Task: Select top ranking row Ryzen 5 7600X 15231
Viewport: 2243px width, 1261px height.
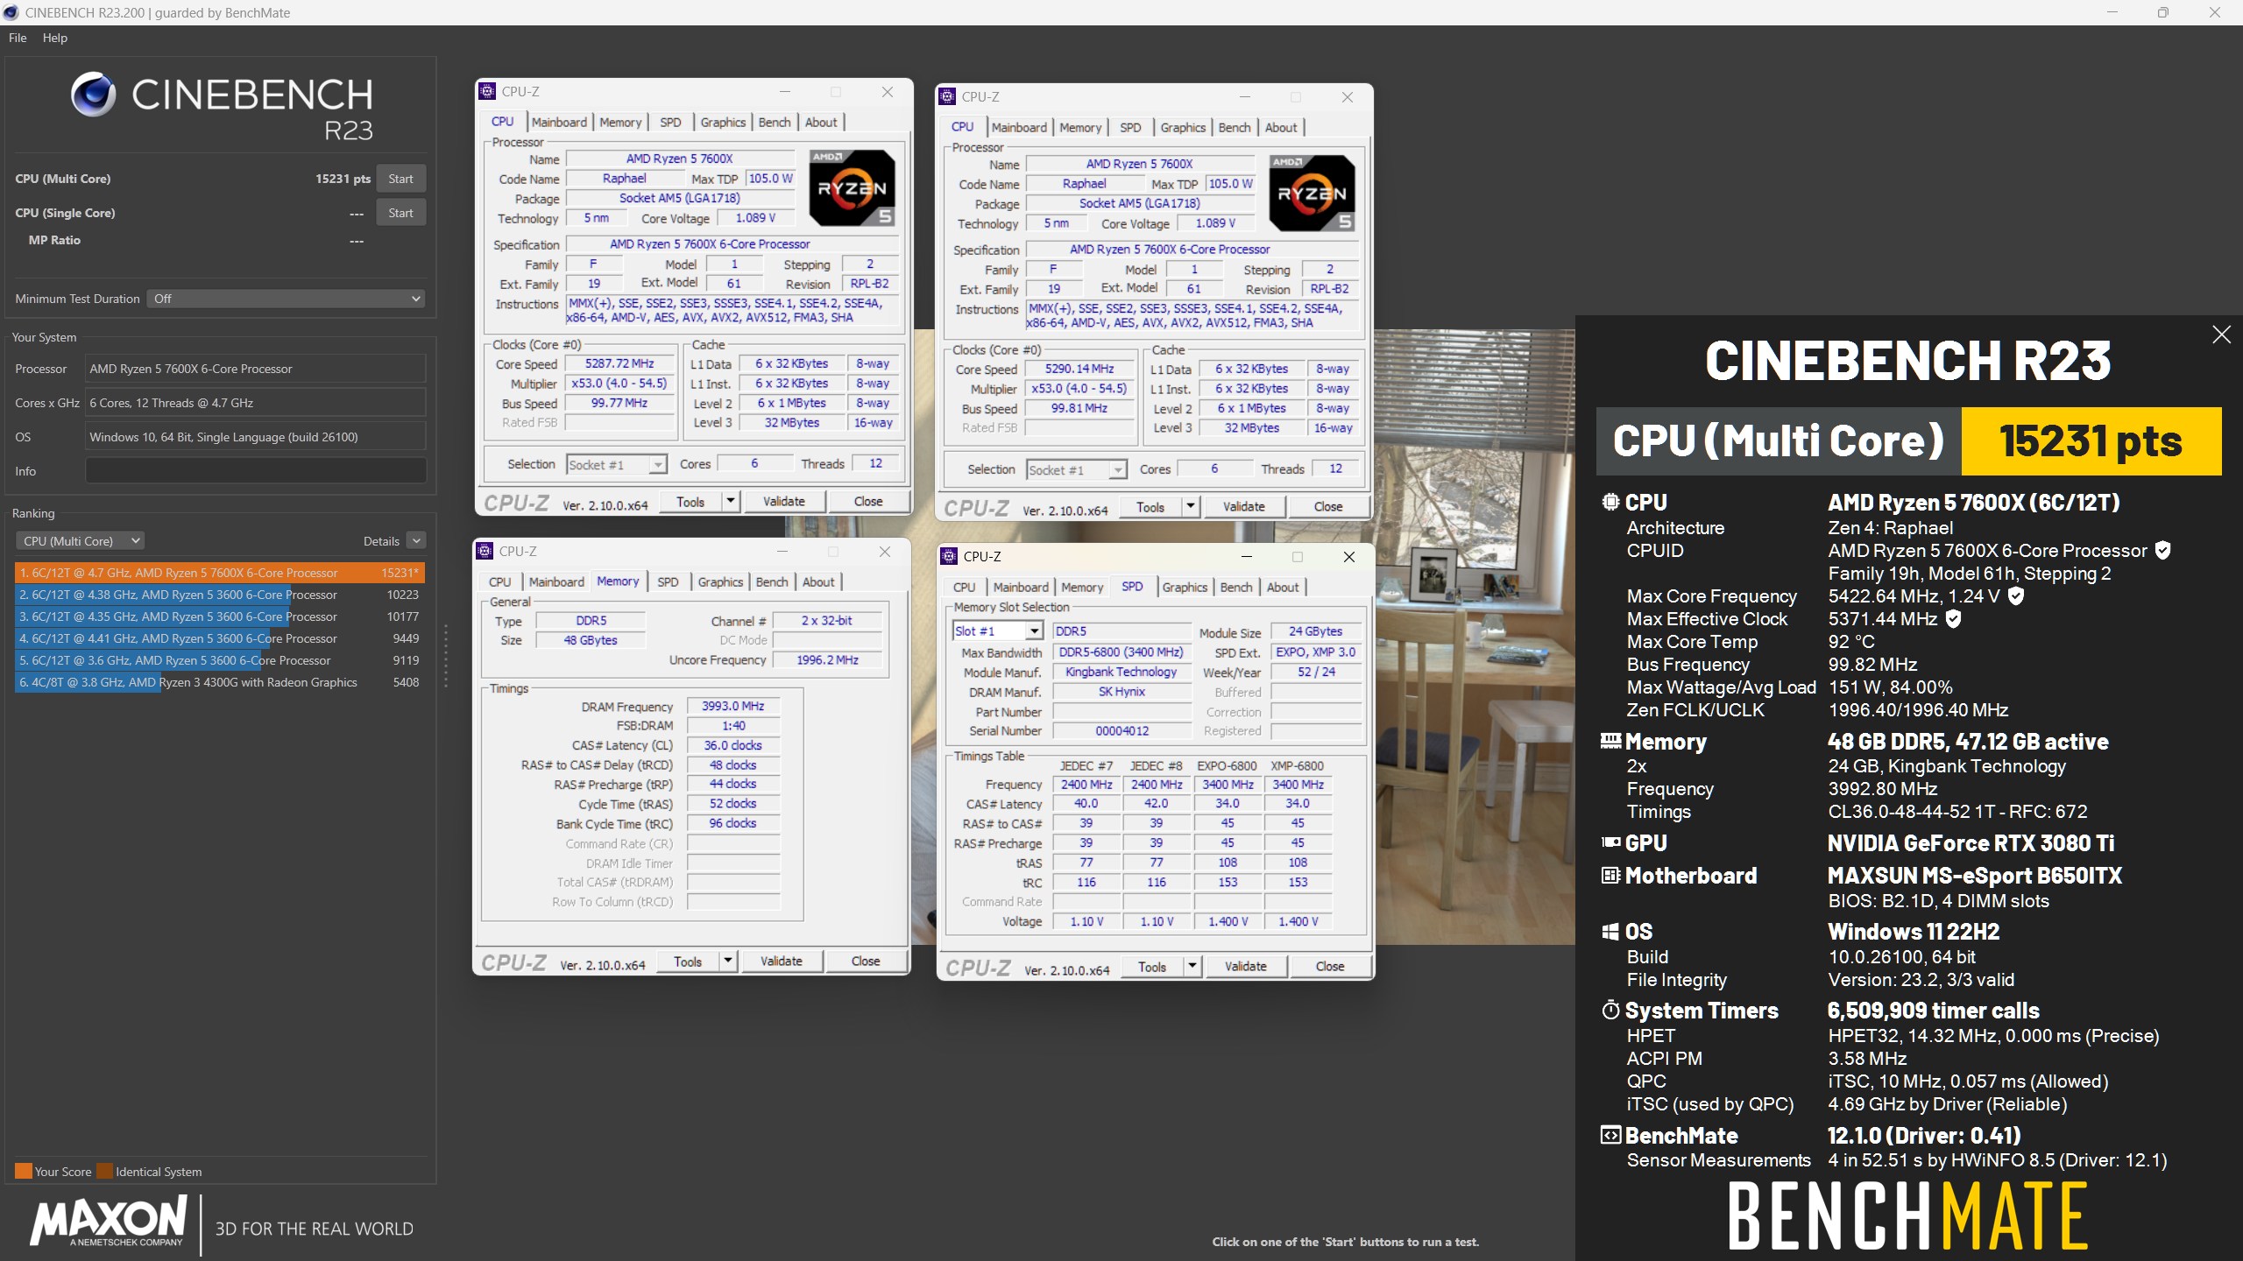Action: click(x=220, y=573)
